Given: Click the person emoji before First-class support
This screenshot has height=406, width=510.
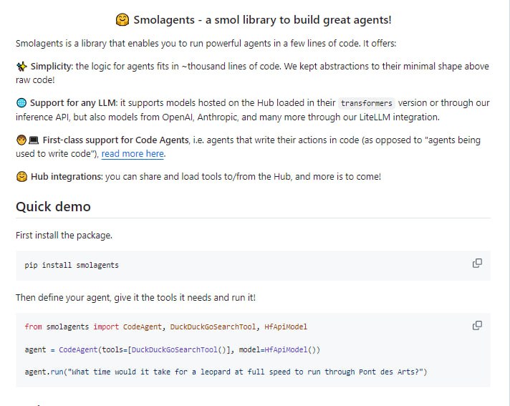Looking at the screenshot, I should pyautogui.click(x=21, y=140).
